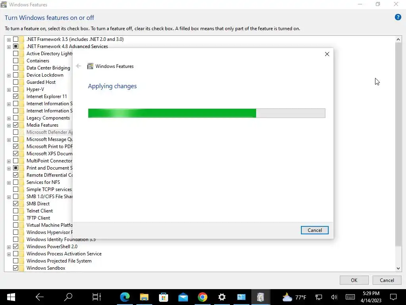Check the TFTP Client box
406x305 pixels.
click(15, 218)
